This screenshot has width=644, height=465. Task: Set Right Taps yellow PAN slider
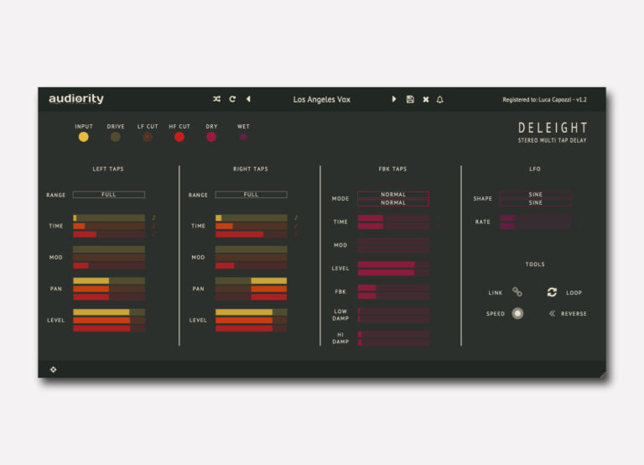click(251, 281)
